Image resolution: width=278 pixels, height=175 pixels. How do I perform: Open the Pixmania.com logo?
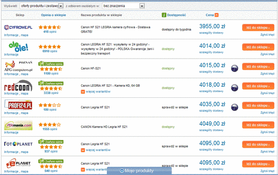pos(18,125)
